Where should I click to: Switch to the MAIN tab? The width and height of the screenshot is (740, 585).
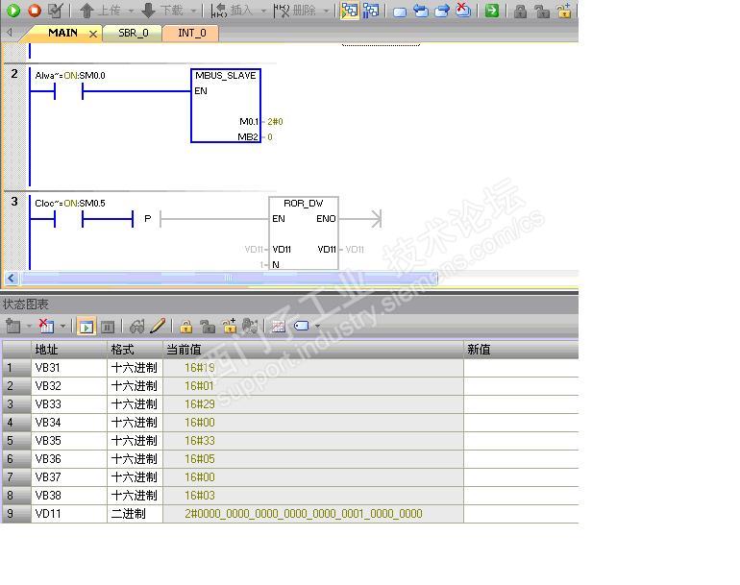pos(62,33)
